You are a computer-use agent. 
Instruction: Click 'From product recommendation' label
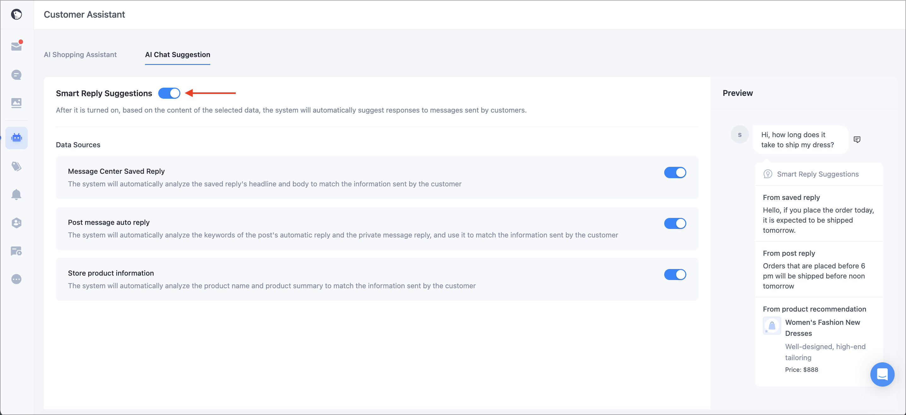814,309
